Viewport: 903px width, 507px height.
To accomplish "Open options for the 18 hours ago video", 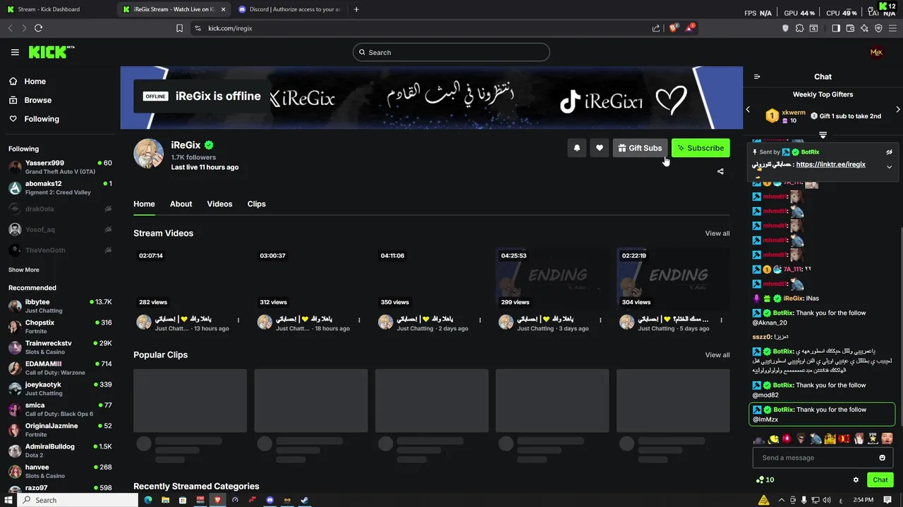I will [359, 320].
